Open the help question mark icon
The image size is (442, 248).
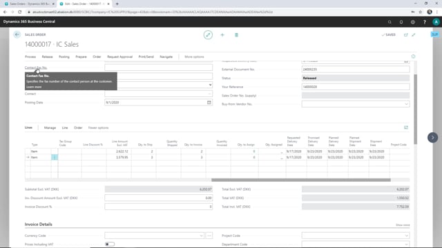[x=425, y=22]
